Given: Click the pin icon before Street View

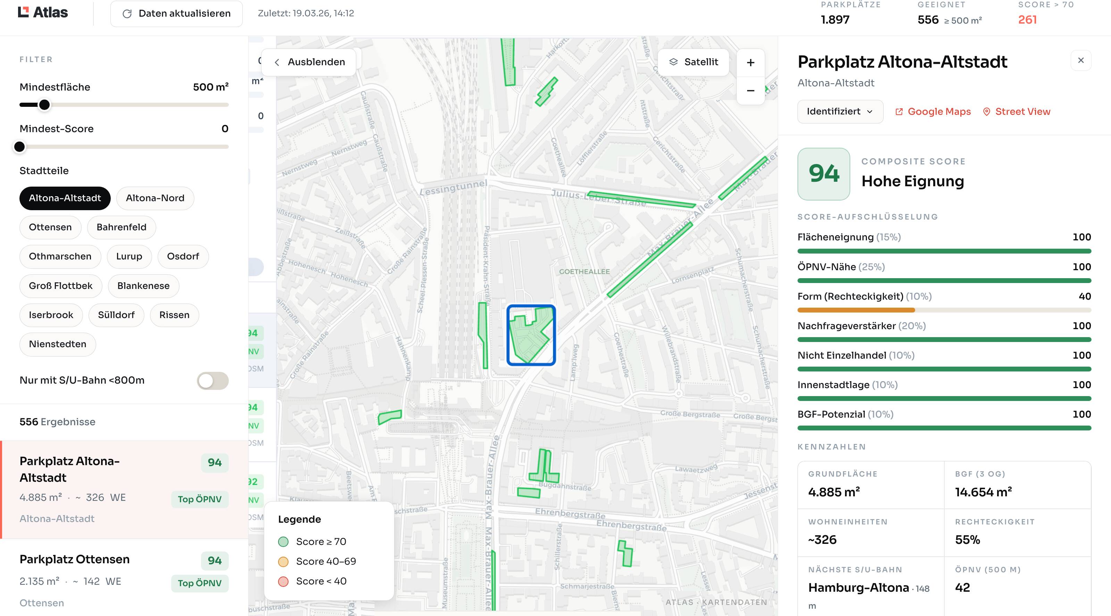Looking at the screenshot, I should (x=986, y=112).
